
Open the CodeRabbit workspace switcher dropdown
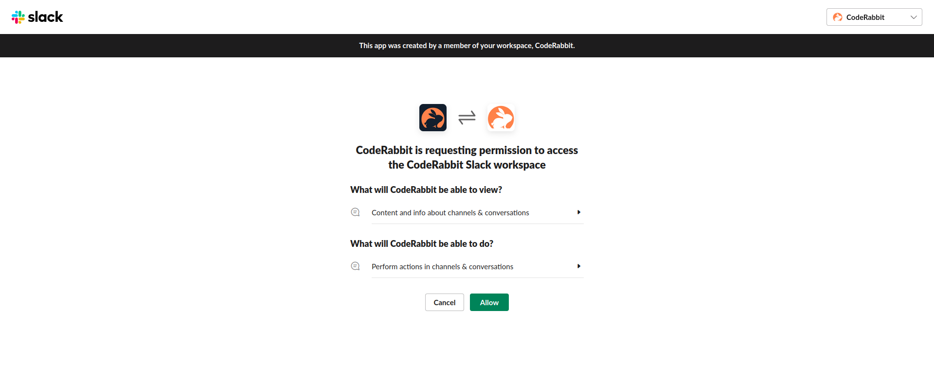(x=874, y=17)
